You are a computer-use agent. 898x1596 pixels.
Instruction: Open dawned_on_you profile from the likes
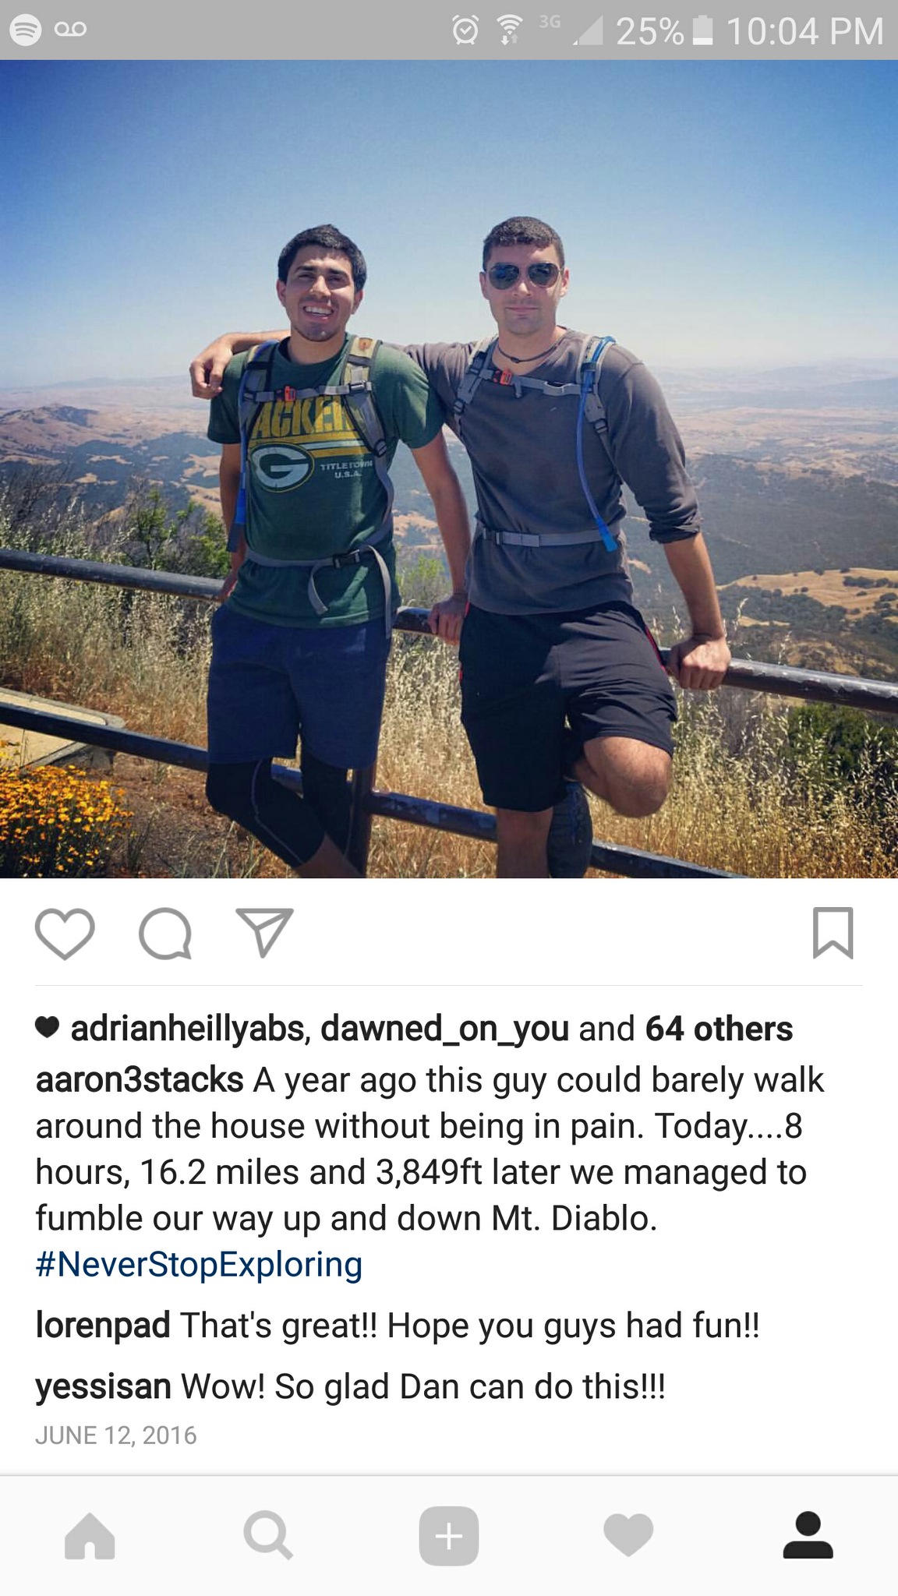point(444,1029)
